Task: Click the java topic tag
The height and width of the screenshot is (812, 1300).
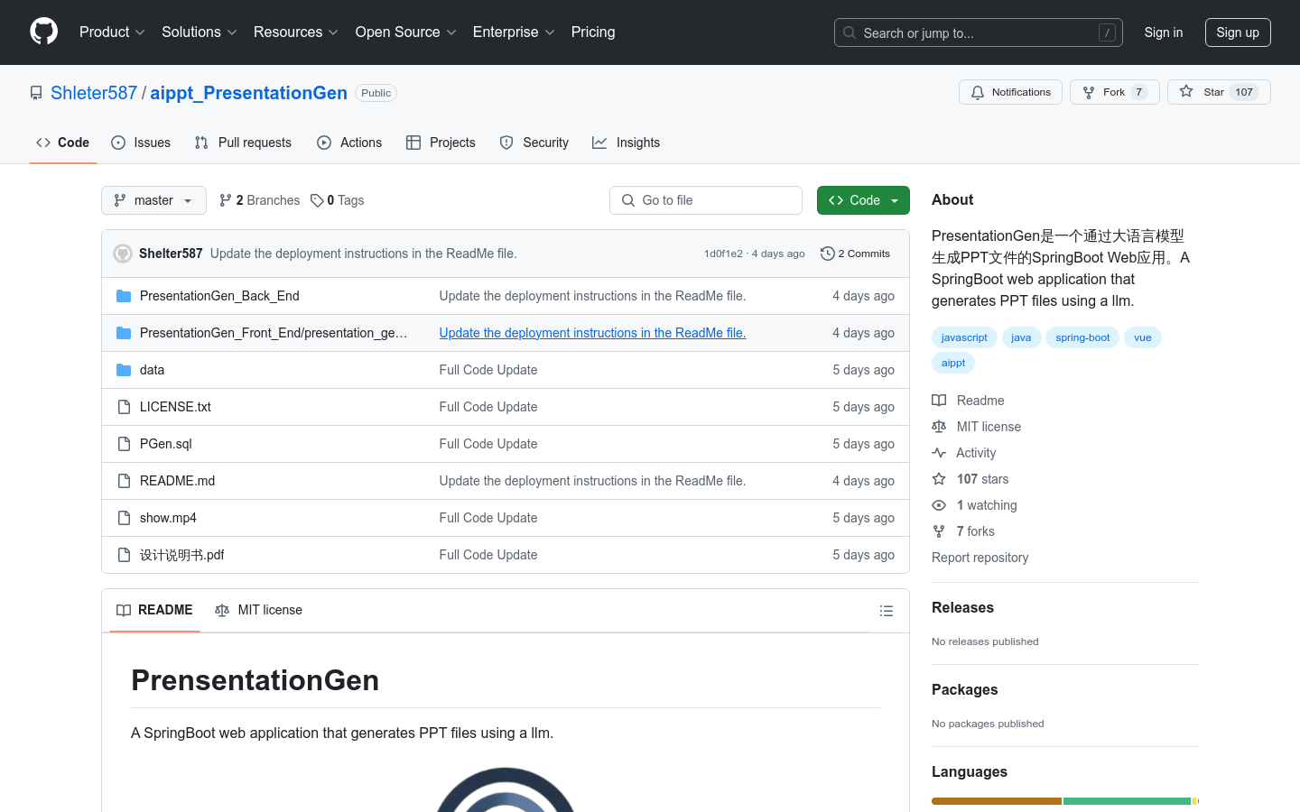Action: pos(1021,337)
